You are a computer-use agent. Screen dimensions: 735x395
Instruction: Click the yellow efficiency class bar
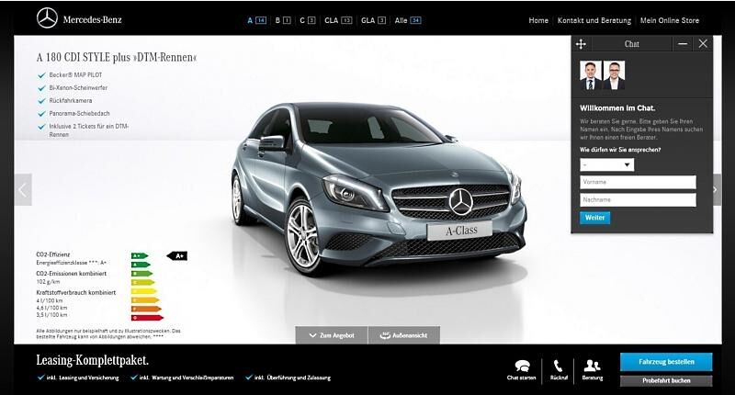coord(144,291)
